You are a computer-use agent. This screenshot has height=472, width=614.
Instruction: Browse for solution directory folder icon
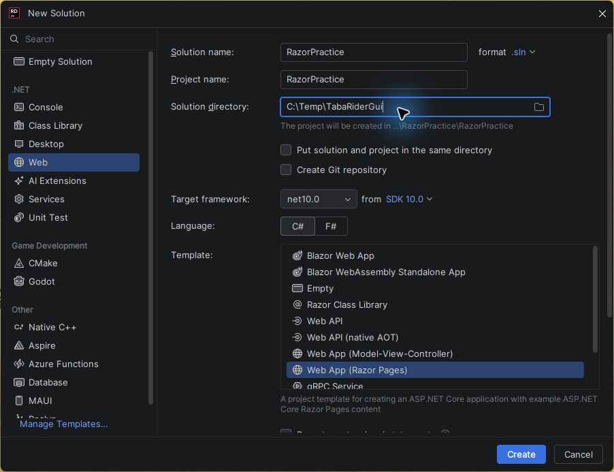539,107
